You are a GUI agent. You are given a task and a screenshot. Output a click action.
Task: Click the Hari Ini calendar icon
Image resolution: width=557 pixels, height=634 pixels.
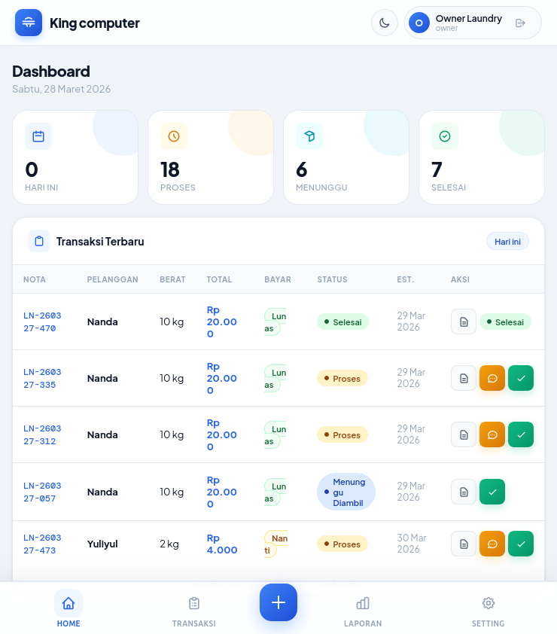pyautogui.click(x=38, y=136)
